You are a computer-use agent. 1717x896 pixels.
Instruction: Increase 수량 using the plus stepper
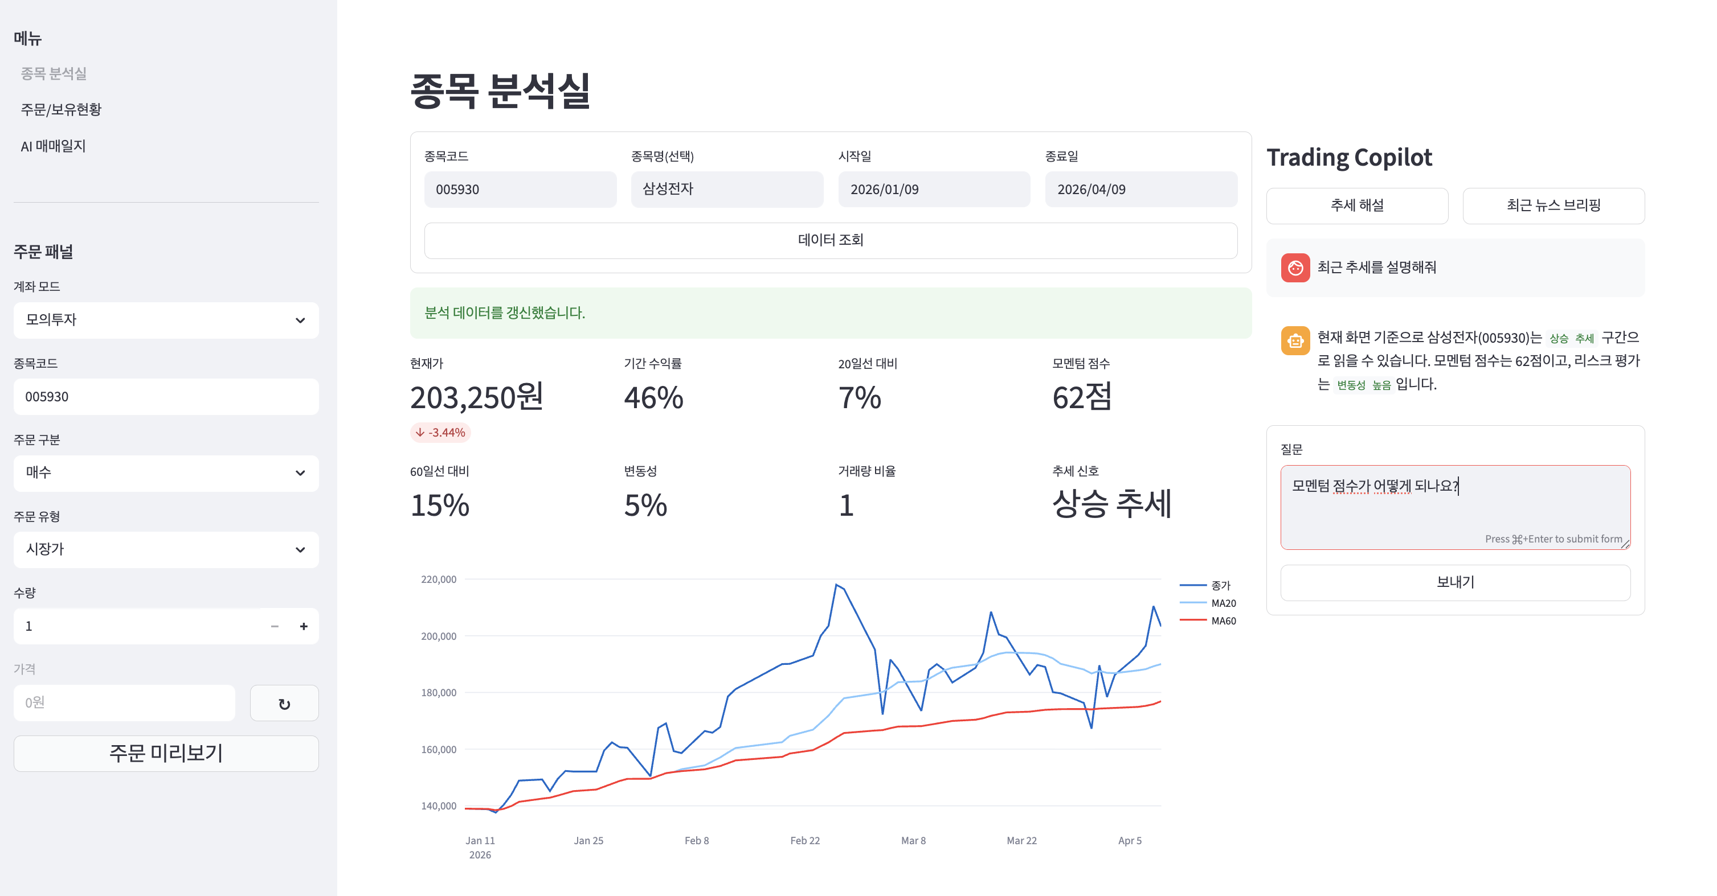click(x=303, y=626)
